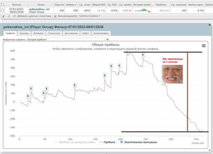Click the $ win marker near game 168
213x154 pixels.
tap(105, 75)
